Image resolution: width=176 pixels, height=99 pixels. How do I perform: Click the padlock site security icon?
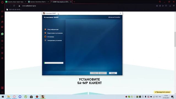click(19, 6)
